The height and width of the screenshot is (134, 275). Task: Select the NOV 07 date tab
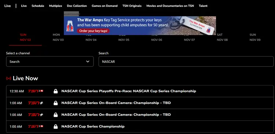[x=190, y=40]
